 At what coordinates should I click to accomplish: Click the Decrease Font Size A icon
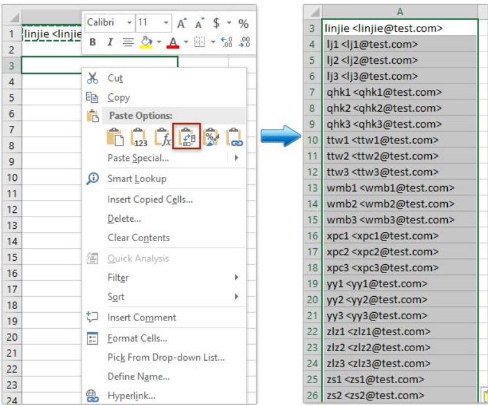(200, 22)
